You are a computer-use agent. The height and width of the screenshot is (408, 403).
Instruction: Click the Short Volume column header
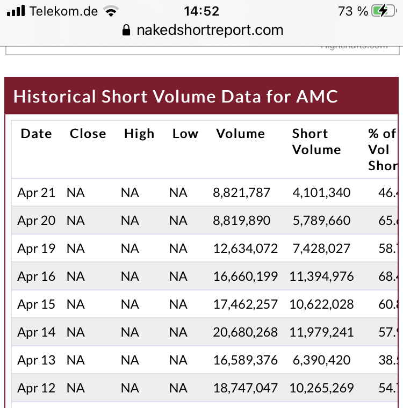coord(316,142)
